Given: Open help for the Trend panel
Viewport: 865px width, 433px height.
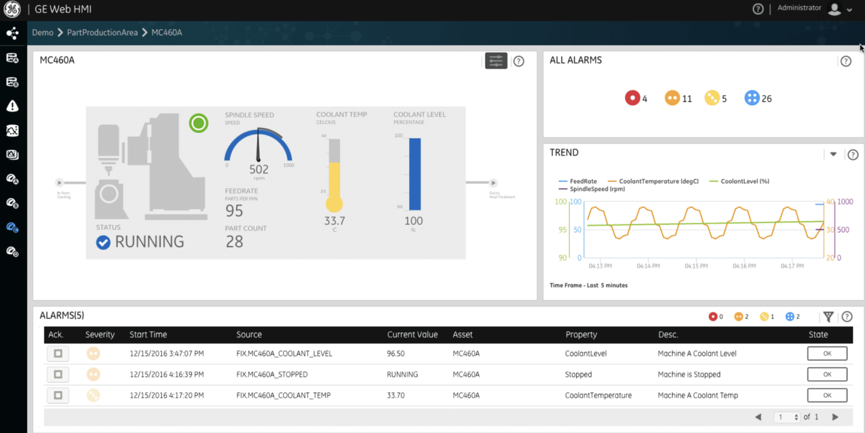Looking at the screenshot, I should (852, 155).
